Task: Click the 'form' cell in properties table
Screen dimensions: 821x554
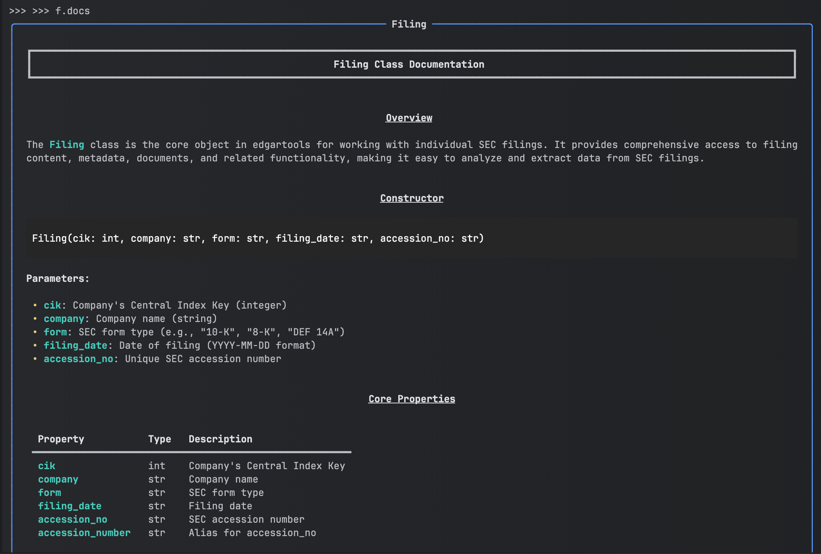Action: (50, 492)
